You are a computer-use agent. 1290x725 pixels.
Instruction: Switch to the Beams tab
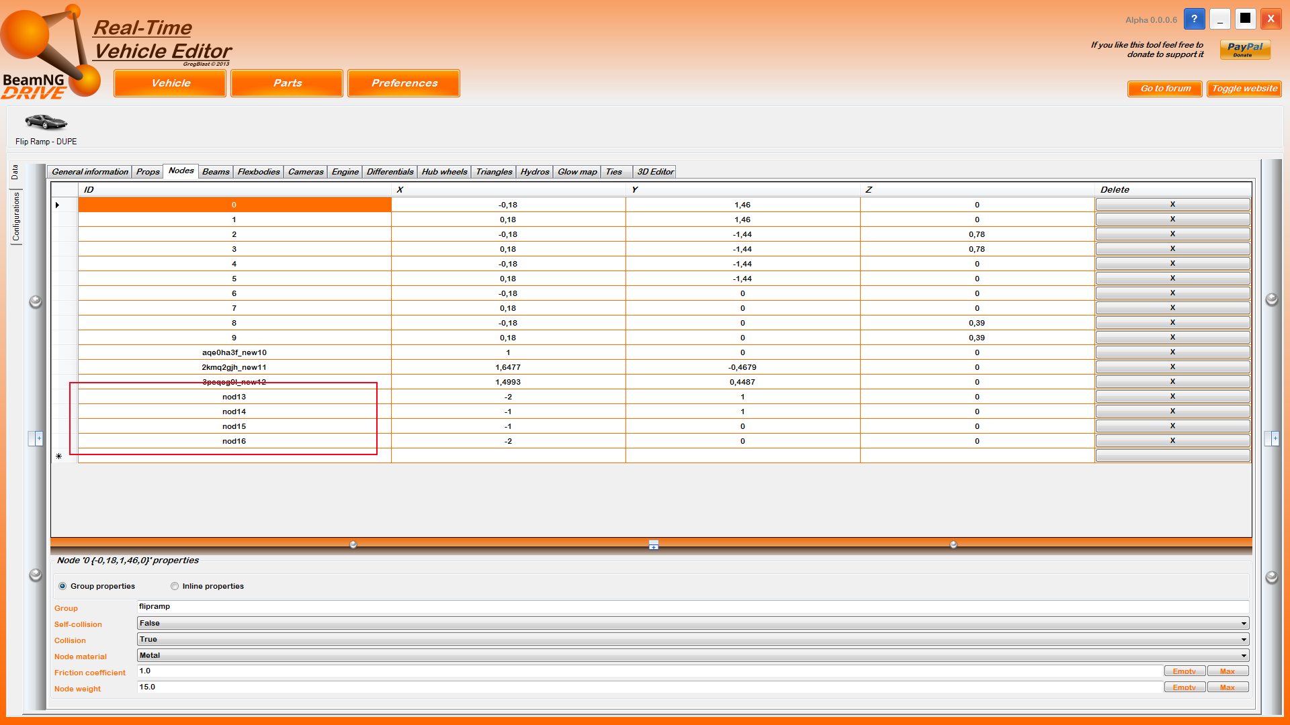(216, 172)
